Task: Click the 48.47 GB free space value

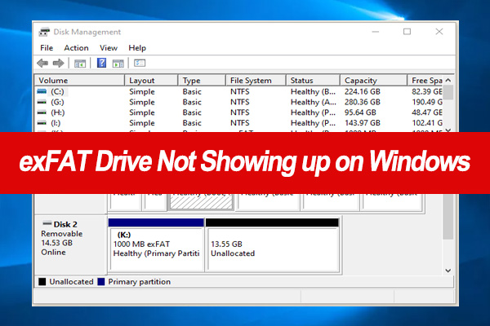Action: coord(427,112)
